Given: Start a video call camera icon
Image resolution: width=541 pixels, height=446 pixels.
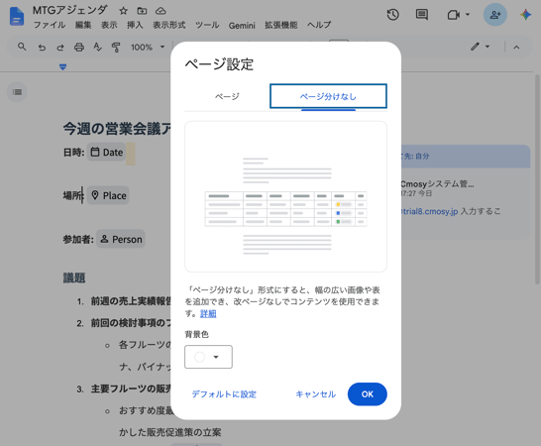Looking at the screenshot, I should pyautogui.click(x=454, y=15).
